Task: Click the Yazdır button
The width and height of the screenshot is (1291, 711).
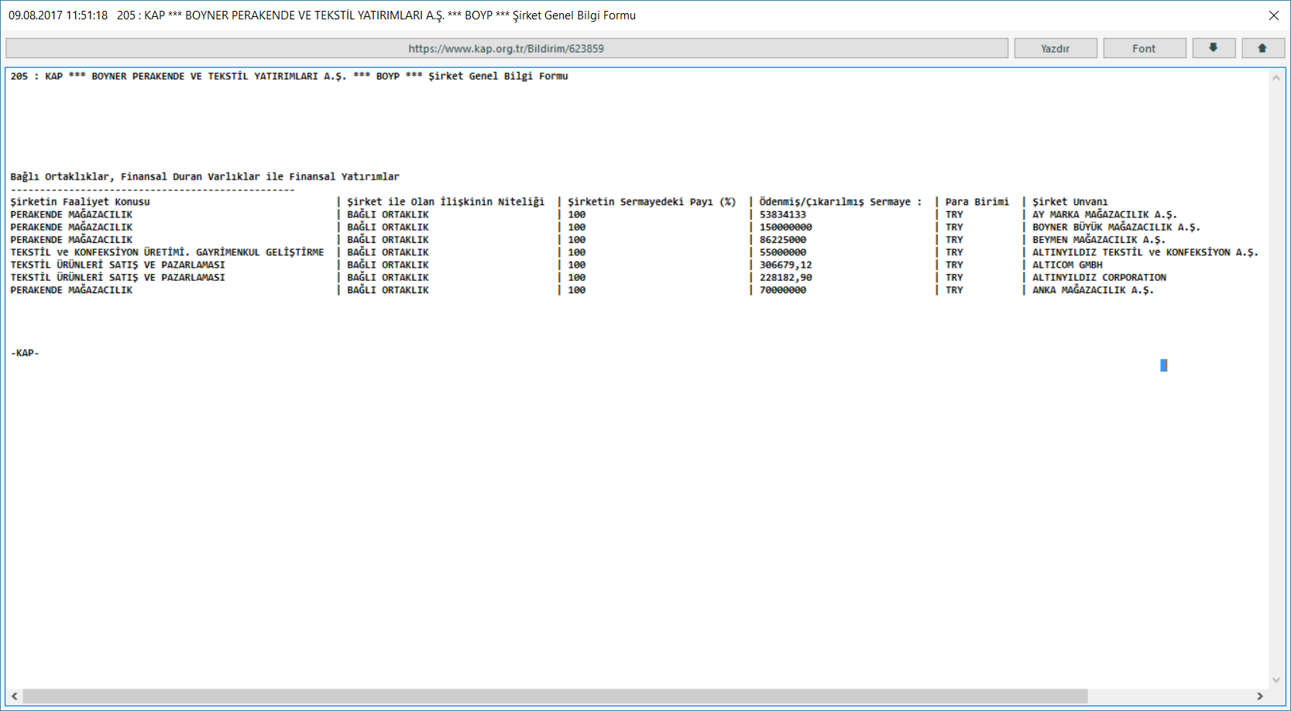Action: (x=1056, y=48)
